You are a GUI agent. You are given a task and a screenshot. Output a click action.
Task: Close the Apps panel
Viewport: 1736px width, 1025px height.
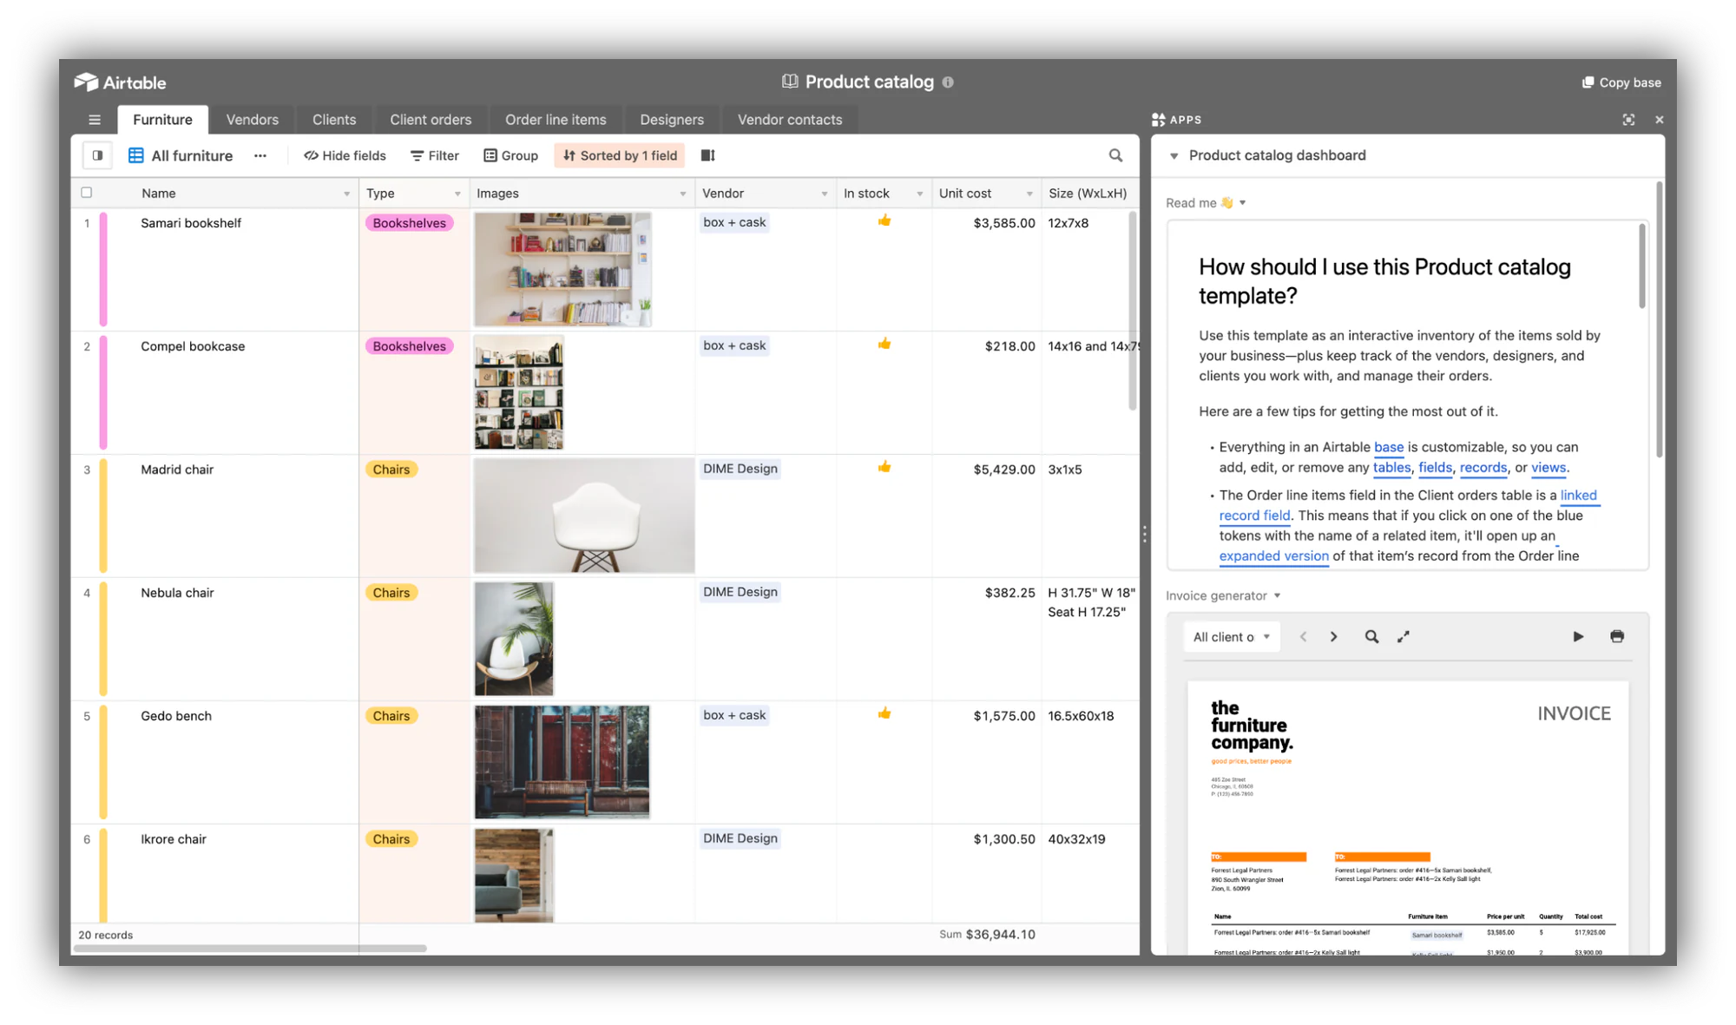point(1659,120)
